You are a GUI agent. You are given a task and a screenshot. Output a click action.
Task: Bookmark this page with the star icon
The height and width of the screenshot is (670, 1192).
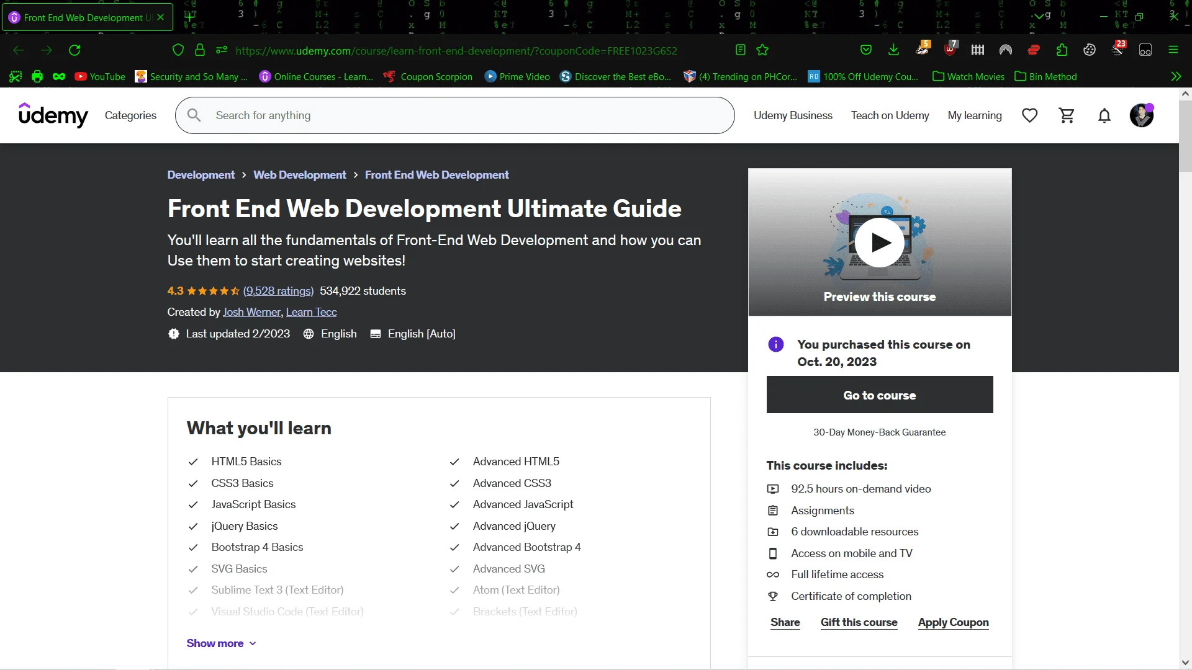[x=762, y=50]
